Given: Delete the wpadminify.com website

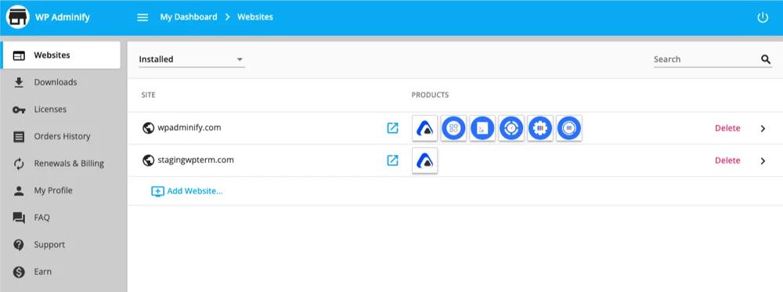Looking at the screenshot, I should (x=727, y=128).
